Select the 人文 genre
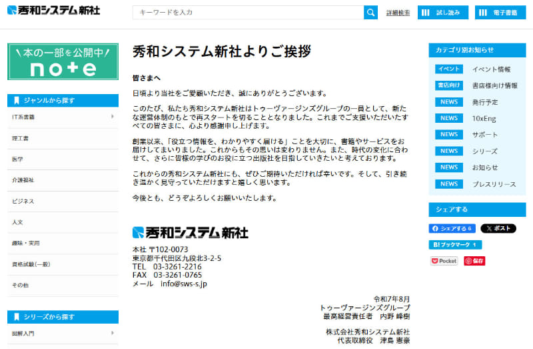 pyautogui.click(x=63, y=222)
